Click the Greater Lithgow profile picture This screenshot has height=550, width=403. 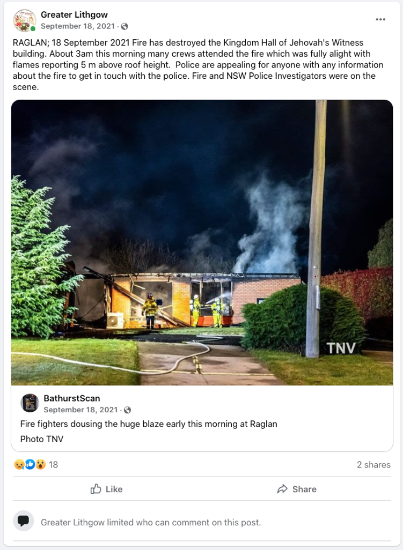point(25,20)
